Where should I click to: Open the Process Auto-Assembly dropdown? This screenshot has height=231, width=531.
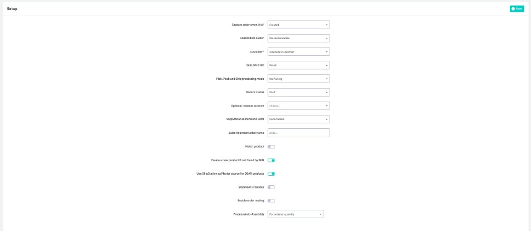point(296,214)
